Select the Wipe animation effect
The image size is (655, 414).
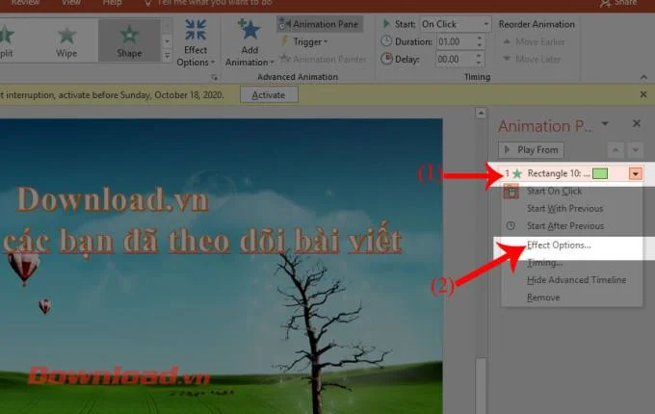66,40
